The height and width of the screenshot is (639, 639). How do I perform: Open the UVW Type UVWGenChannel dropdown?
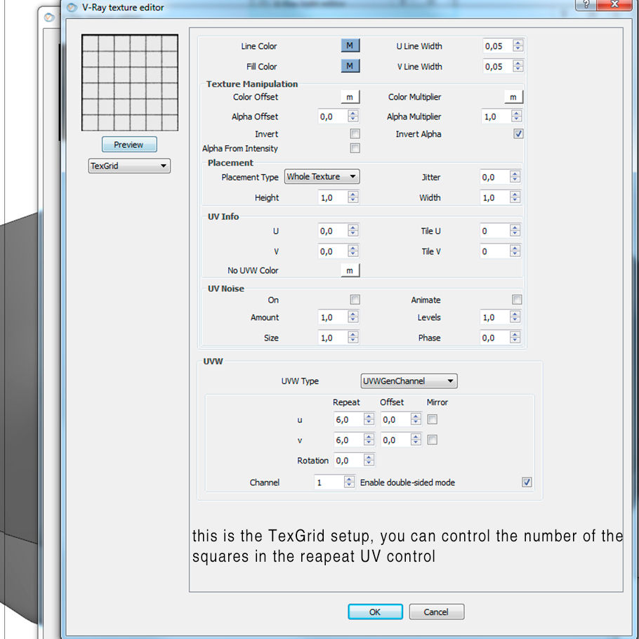click(409, 381)
